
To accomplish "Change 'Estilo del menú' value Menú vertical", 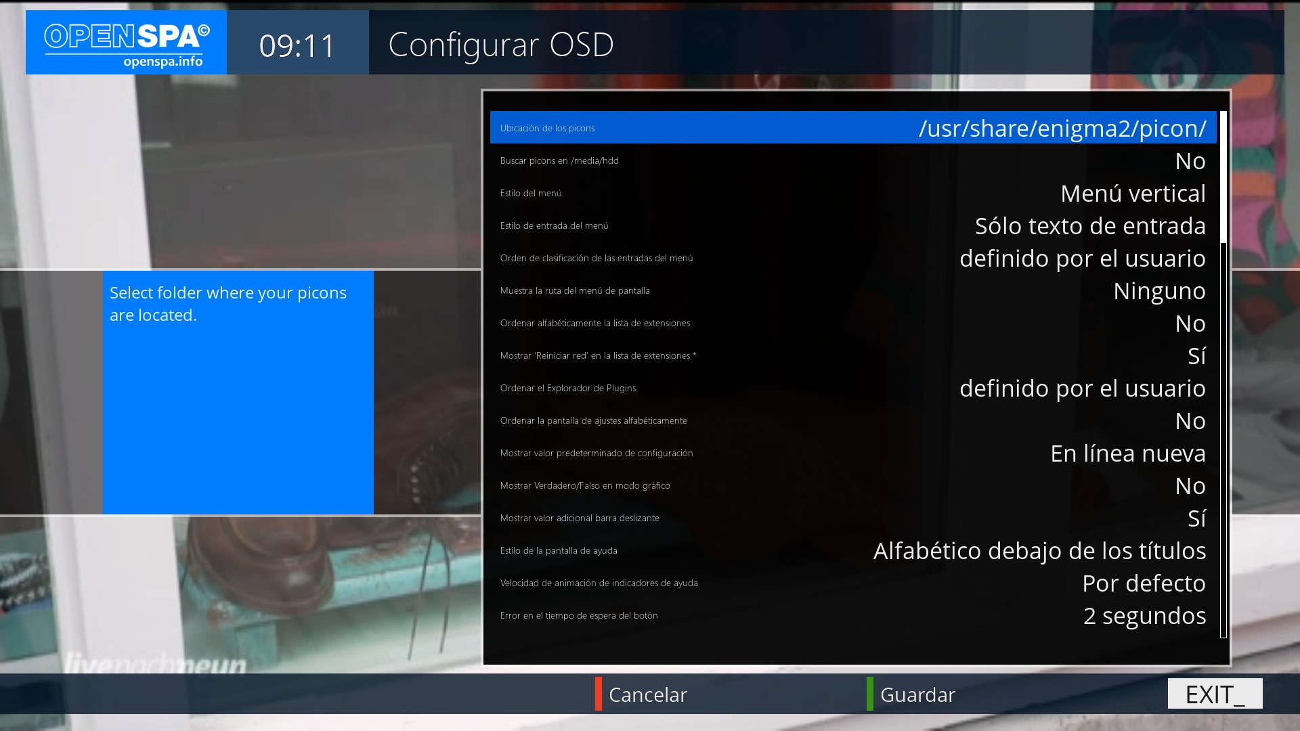I will pyautogui.click(x=1133, y=194).
